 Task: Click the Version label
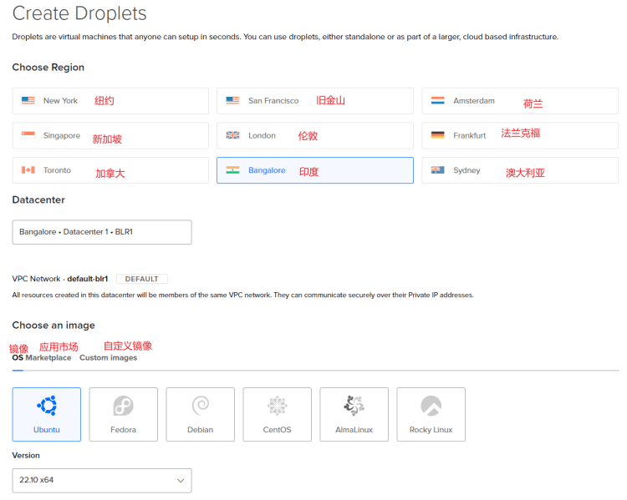[26, 455]
